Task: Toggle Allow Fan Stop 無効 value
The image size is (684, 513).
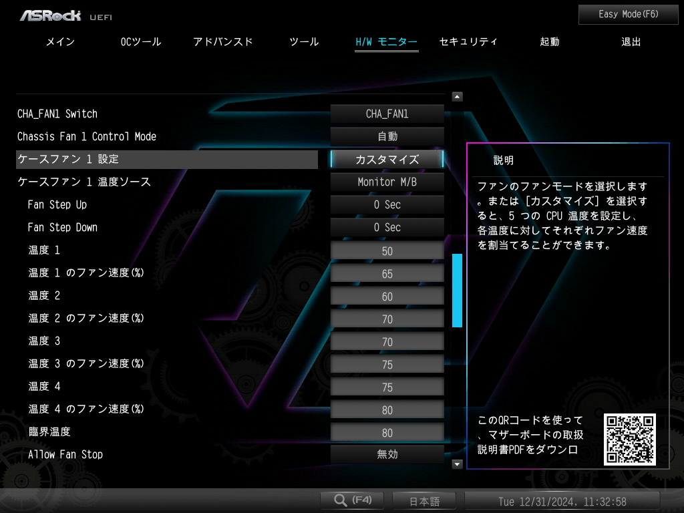Action: coord(387,454)
